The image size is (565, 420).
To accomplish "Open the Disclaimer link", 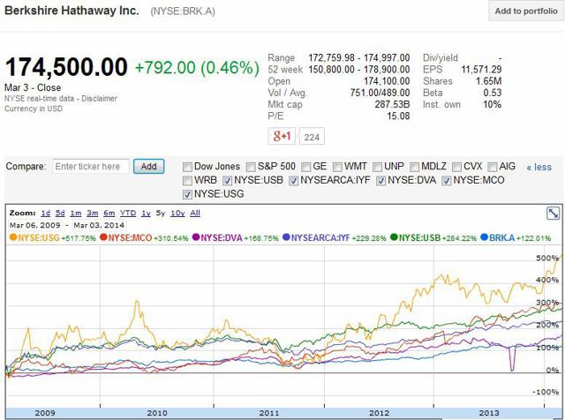I will tap(99, 98).
